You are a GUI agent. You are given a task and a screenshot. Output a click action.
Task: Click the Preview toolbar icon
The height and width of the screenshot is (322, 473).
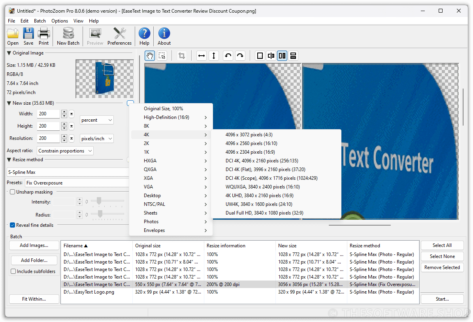tap(95, 36)
